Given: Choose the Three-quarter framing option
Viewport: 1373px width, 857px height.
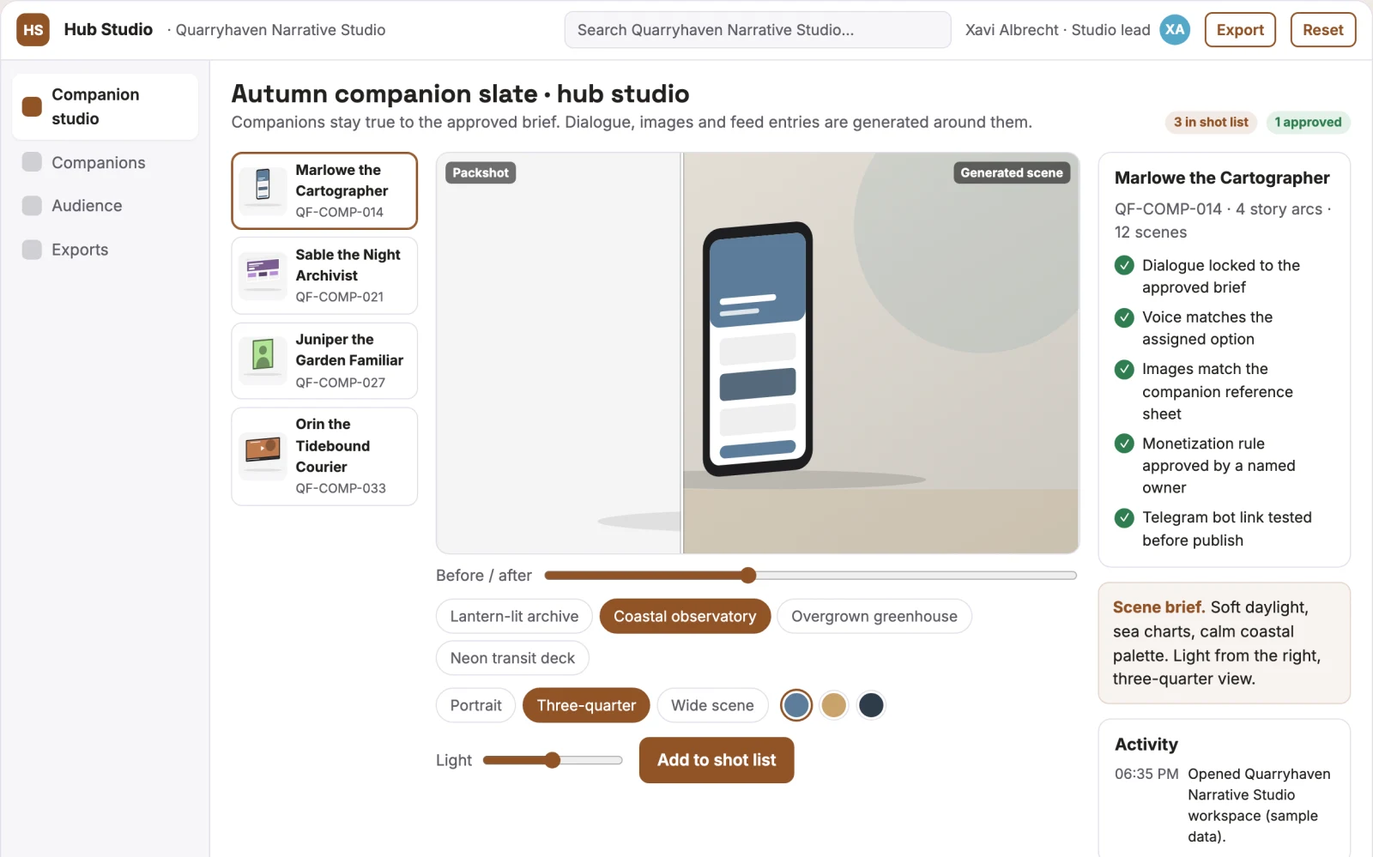Looking at the screenshot, I should pos(586,705).
